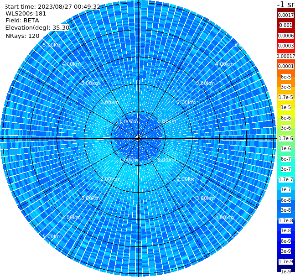Select the 2.00km label in upper-right quadrant
Image resolution: width=295 pixels, height=277 pixels.
point(186,102)
